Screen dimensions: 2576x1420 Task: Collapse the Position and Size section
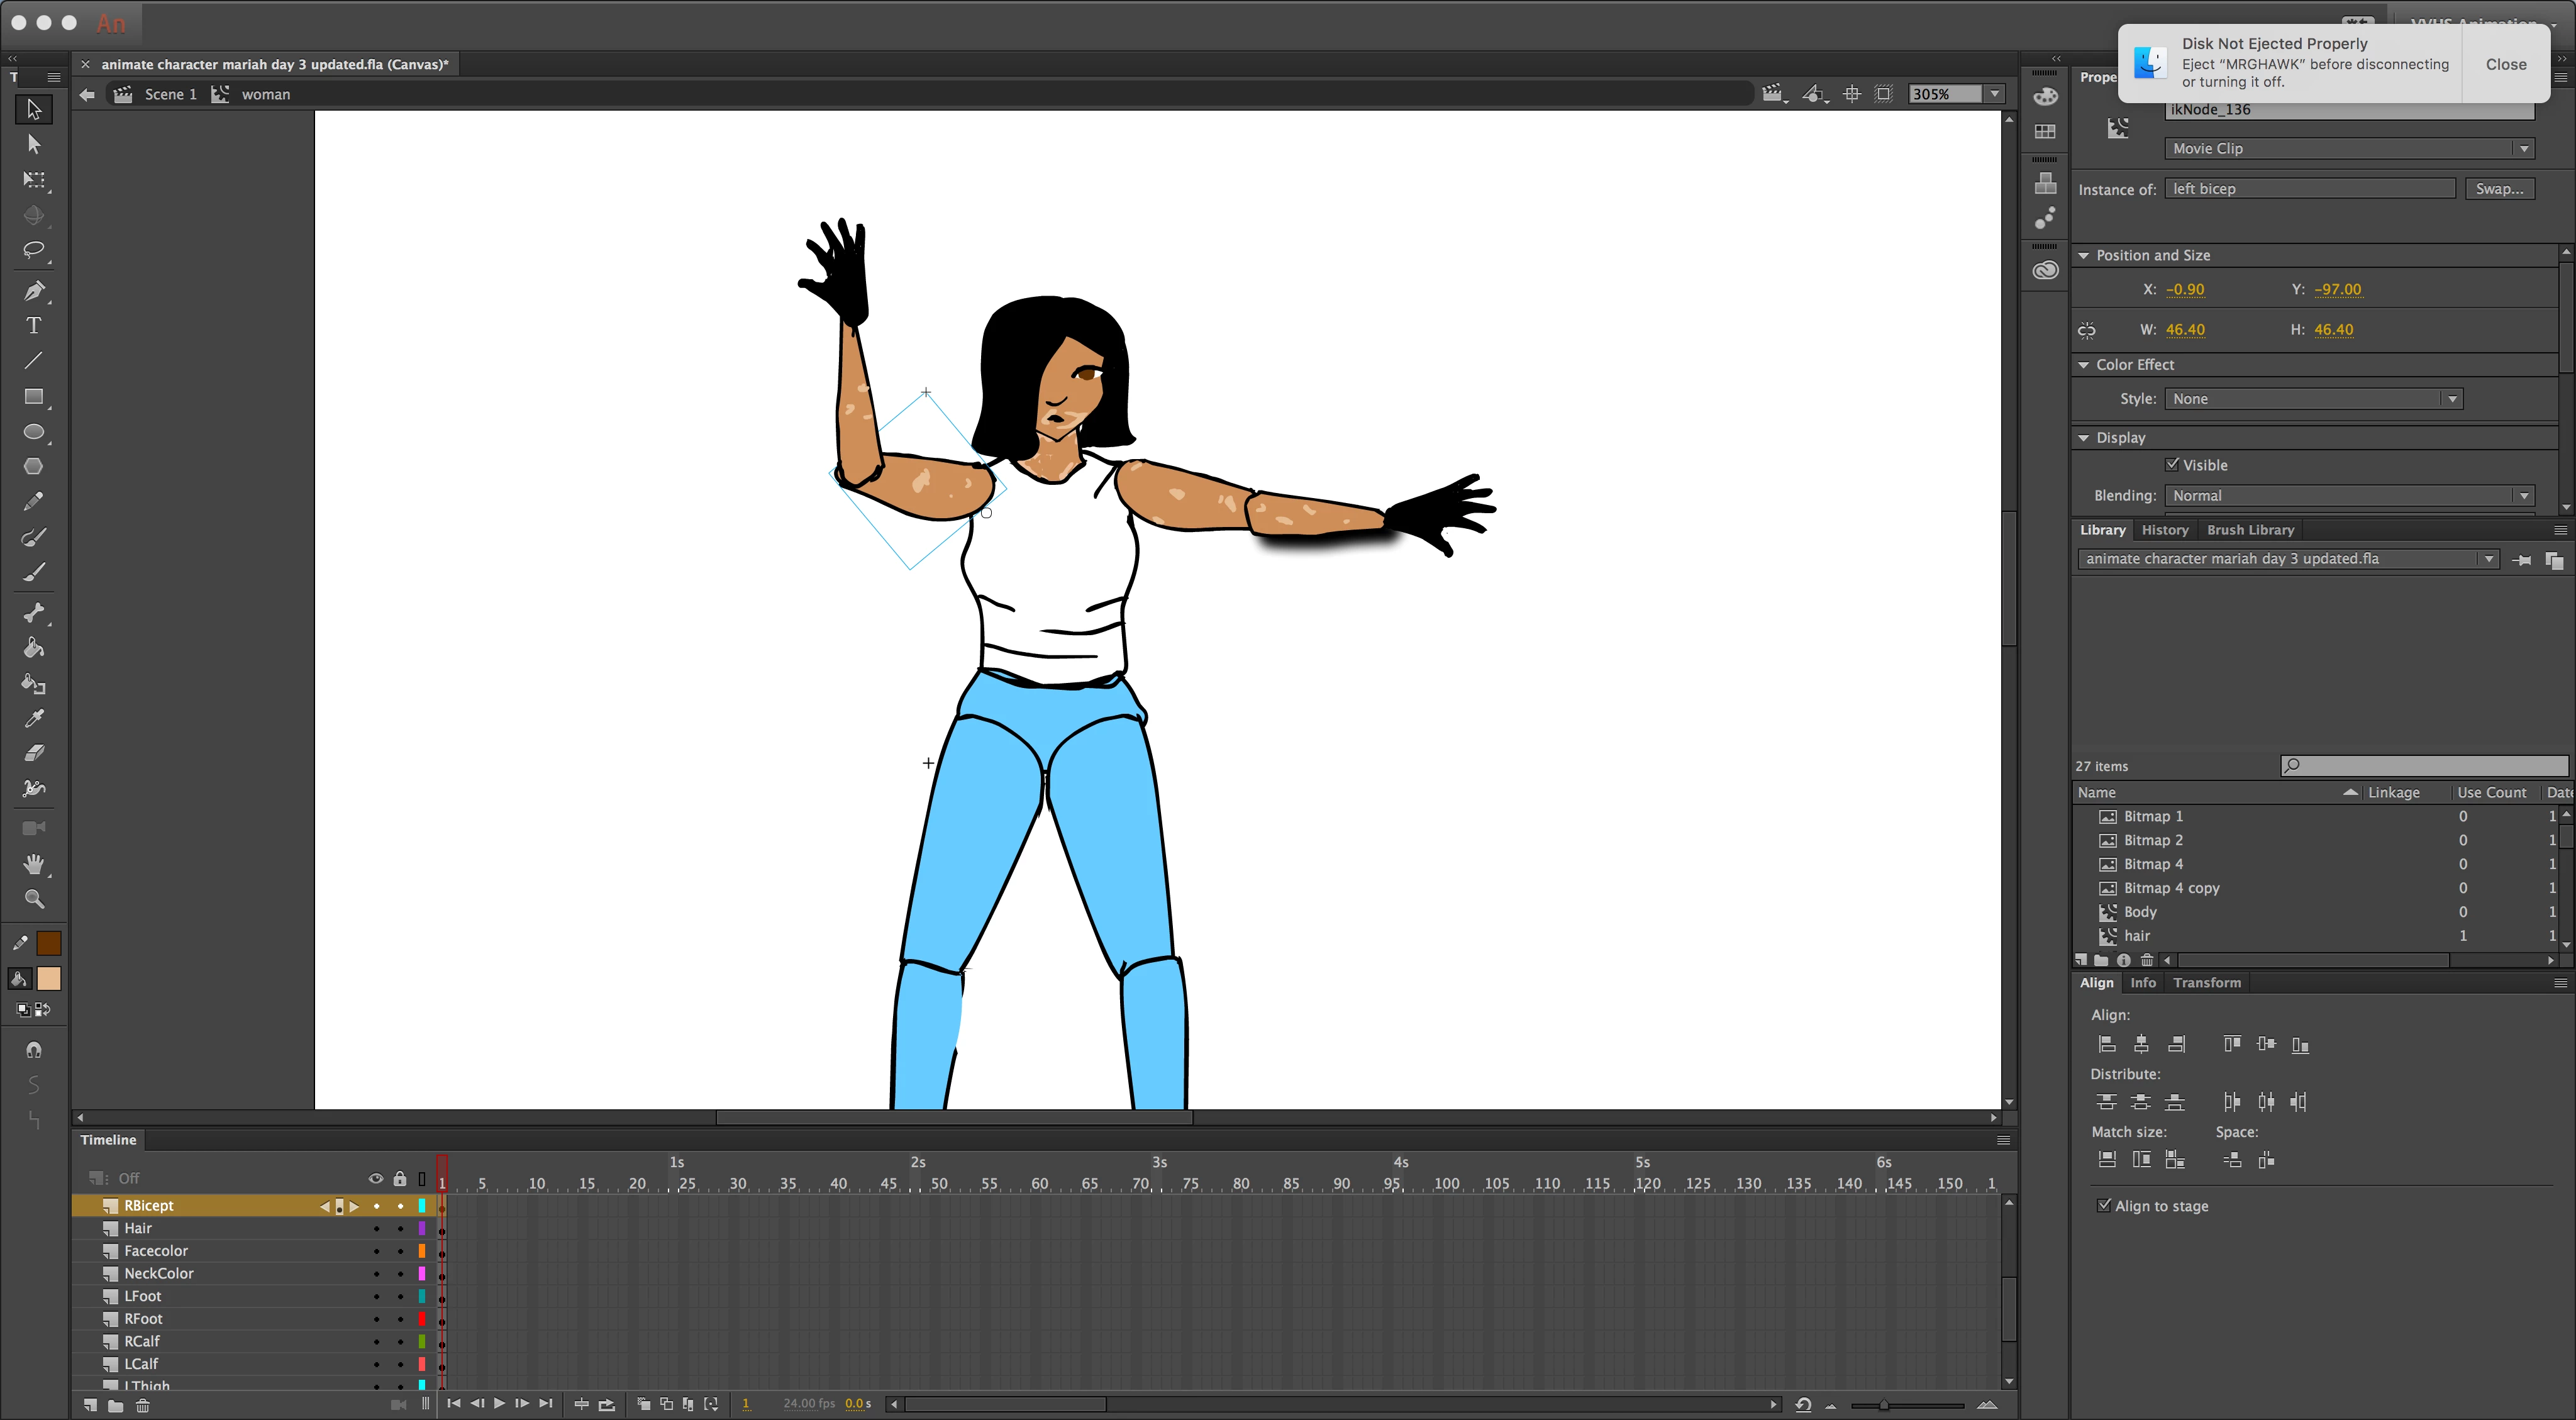2084,256
